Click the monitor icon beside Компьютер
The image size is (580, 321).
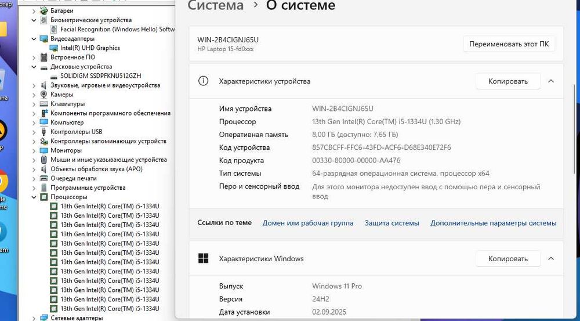[44, 122]
